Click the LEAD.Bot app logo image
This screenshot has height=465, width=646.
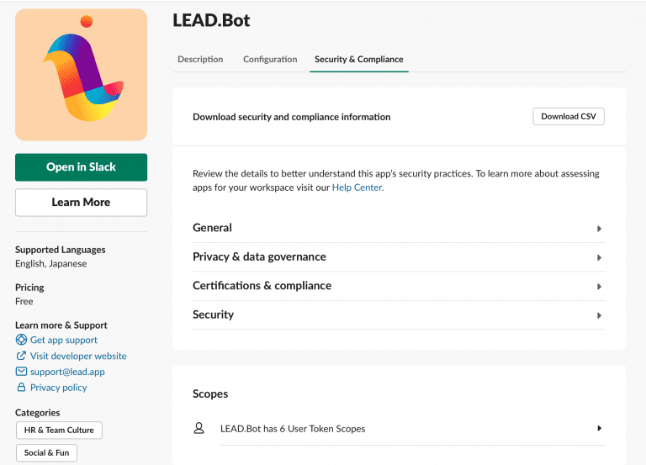[81, 75]
